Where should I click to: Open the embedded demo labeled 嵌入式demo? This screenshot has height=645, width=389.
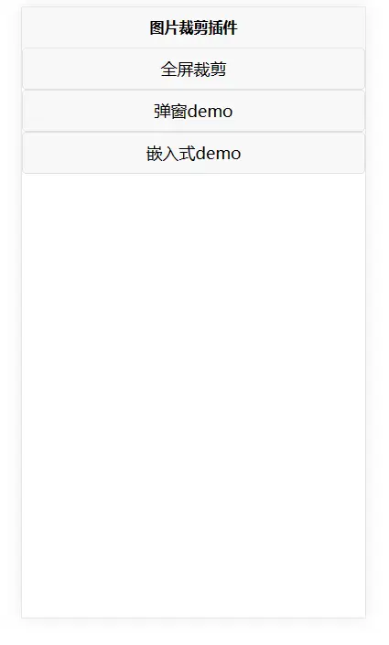pyautogui.click(x=193, y=153)
